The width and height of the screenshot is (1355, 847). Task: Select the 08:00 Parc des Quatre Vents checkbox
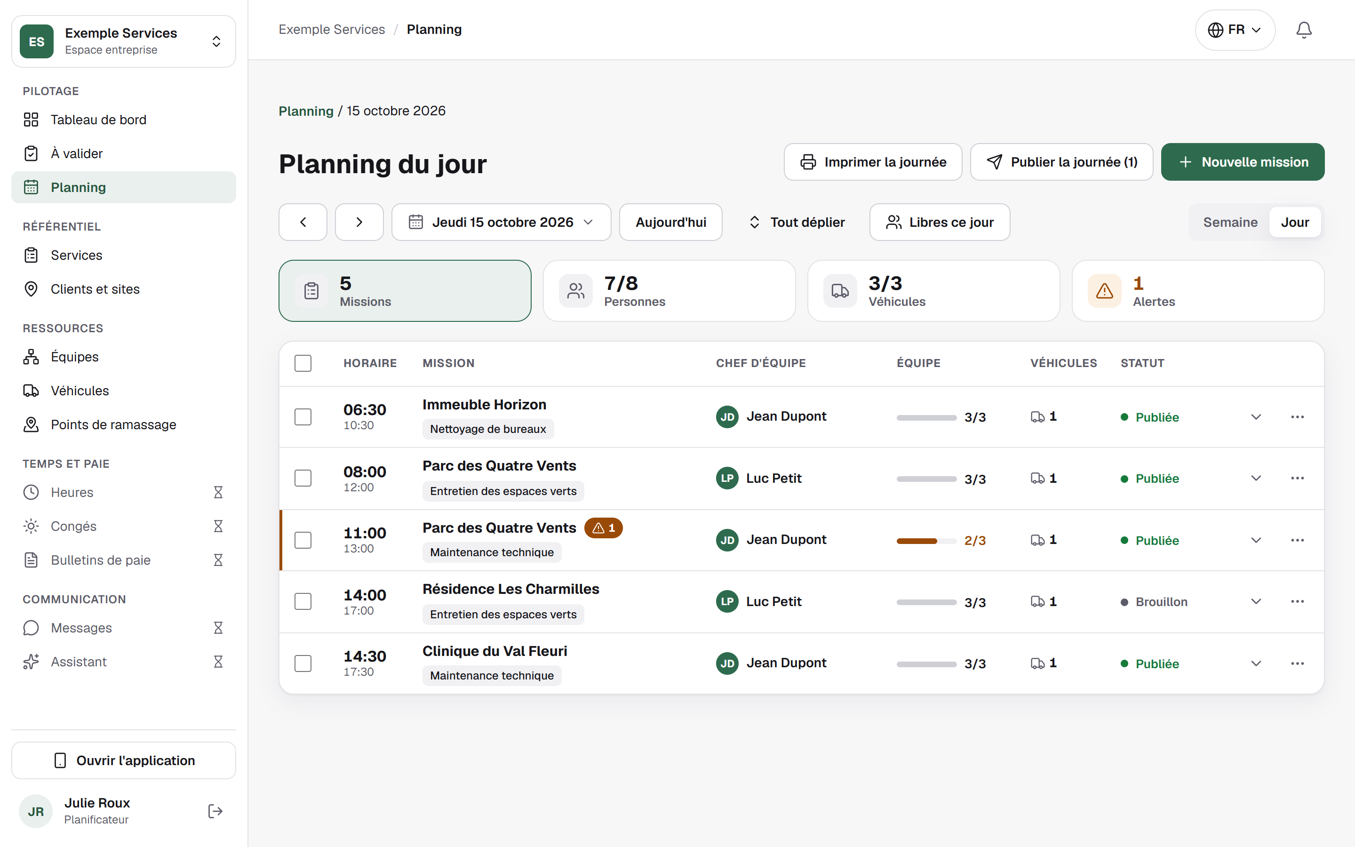(x=303, y=478)
